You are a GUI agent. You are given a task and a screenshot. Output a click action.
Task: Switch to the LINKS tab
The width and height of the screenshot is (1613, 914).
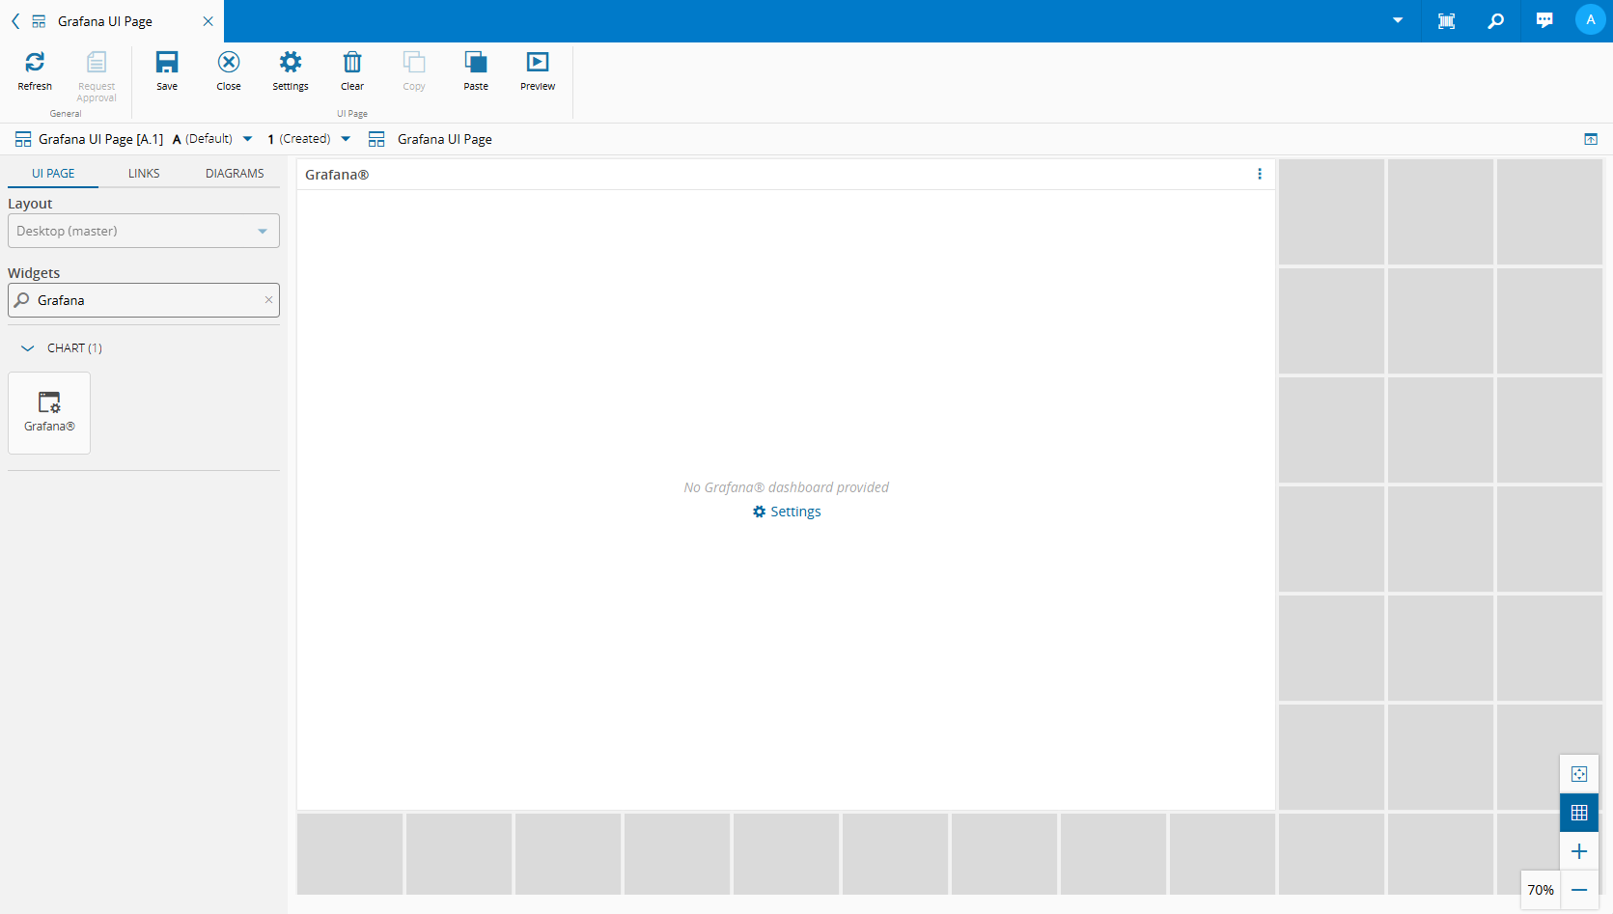click(144, 174)
